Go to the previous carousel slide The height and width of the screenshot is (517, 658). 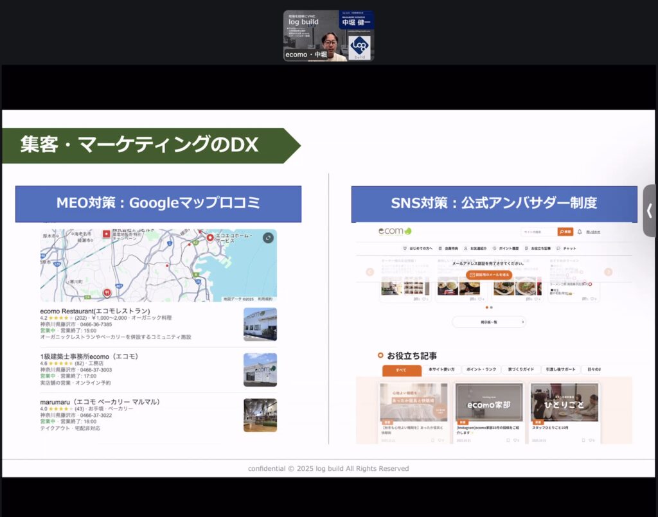(x=370, y=272)
